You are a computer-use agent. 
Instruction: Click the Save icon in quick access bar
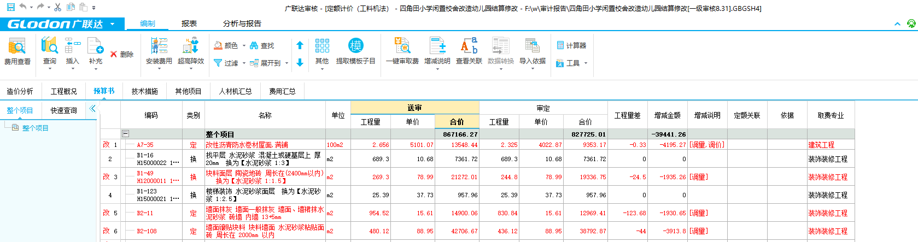point(10,7)
